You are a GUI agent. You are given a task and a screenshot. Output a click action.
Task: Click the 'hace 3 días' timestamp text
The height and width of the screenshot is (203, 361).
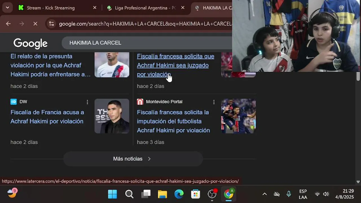151,142
